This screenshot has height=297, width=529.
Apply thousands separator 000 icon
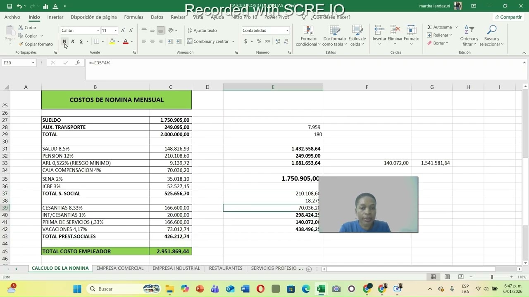(x=267, y=41)
